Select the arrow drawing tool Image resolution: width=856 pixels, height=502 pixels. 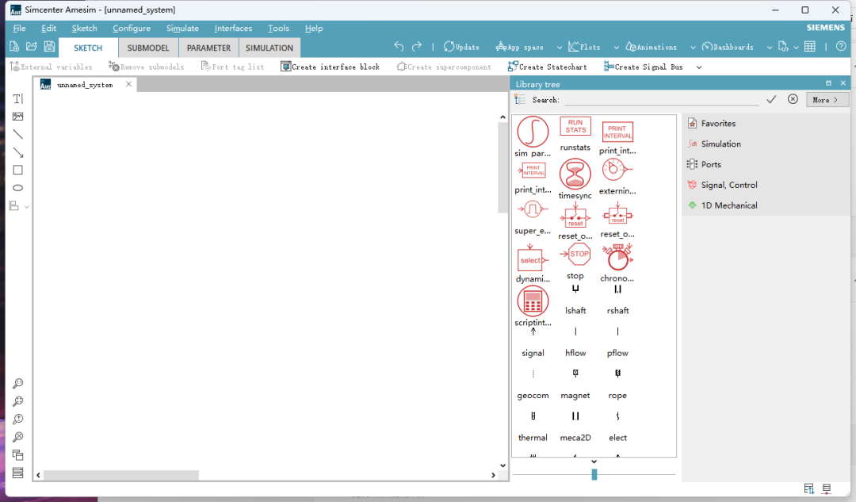click(x=18, y=152)
